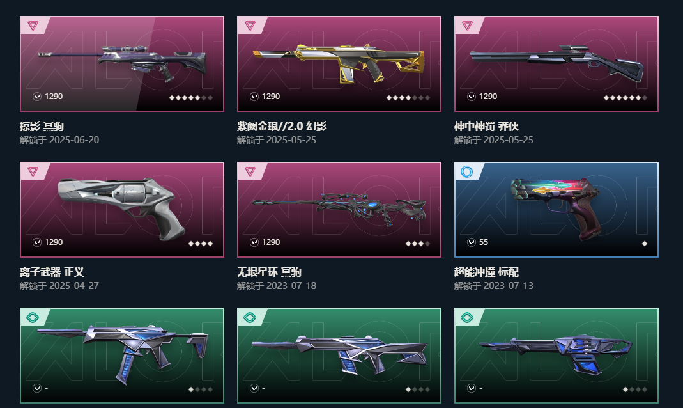683x408 pixels.
Task: Click the tier badge on 紫阙金琅//2.0 幻影 card
Action: point(250,26)
